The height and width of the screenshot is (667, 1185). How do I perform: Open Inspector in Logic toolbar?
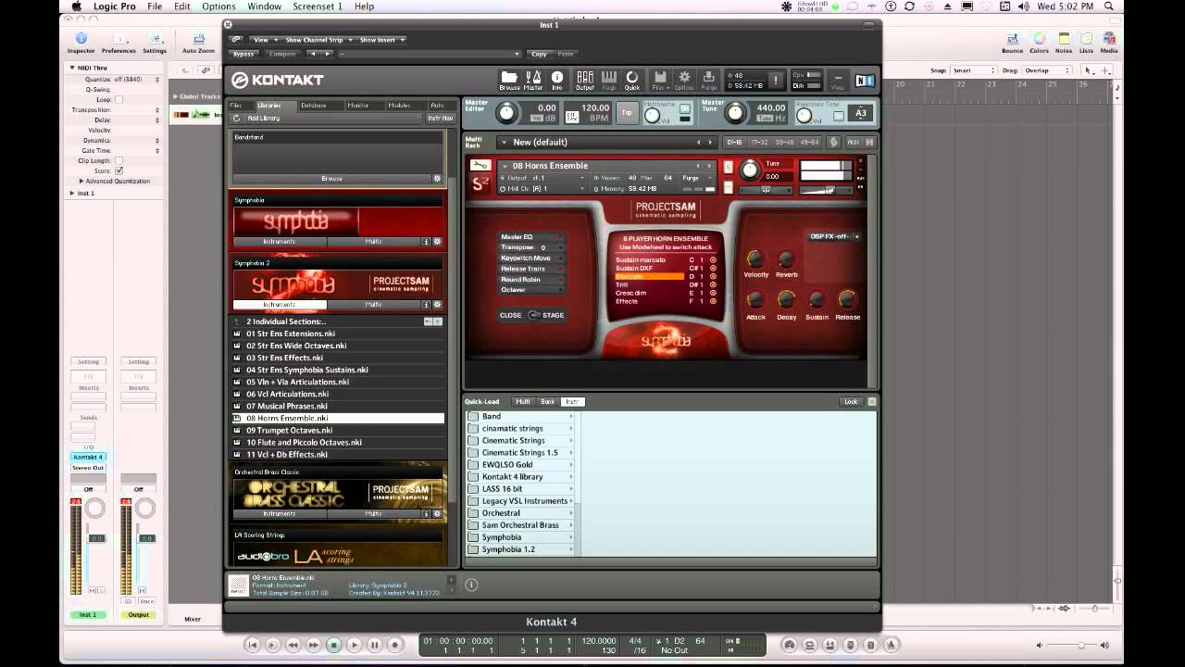click(81, 43)
